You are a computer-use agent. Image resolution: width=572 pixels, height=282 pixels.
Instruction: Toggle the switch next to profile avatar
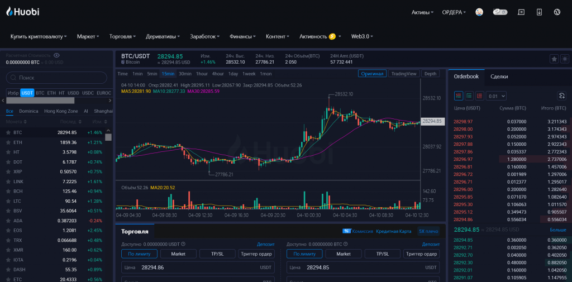click(x=500, y=12)
